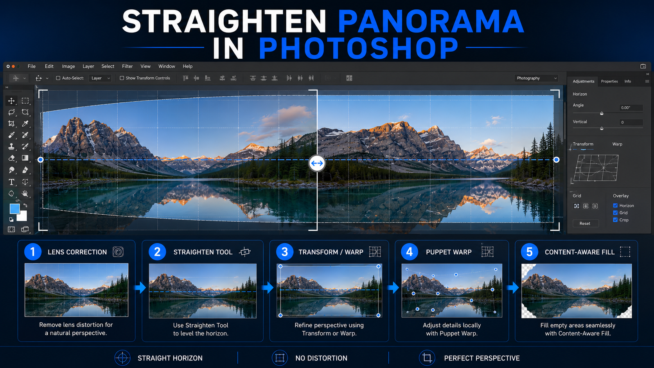This screenshot has width=654, height=368.
Task: Open the Filter menu
Action: click(128, 66)
